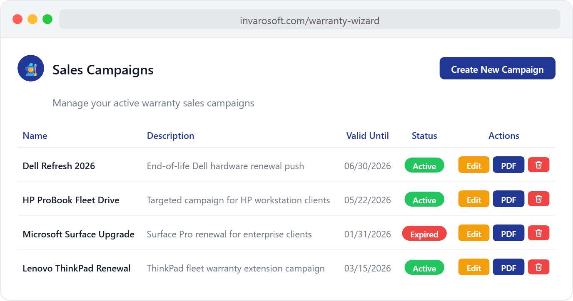Click the Lenovo ThinkPad Renewal campaign name
Image resolution: width=573 pixels, height=301 pixels.
click(x=77, y=268)
